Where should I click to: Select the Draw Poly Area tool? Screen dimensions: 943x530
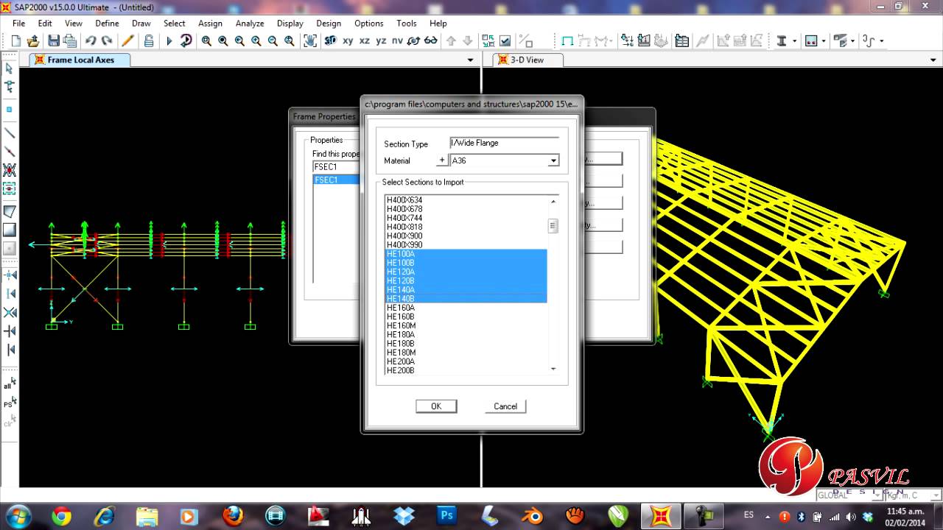(x=10, y=212)
